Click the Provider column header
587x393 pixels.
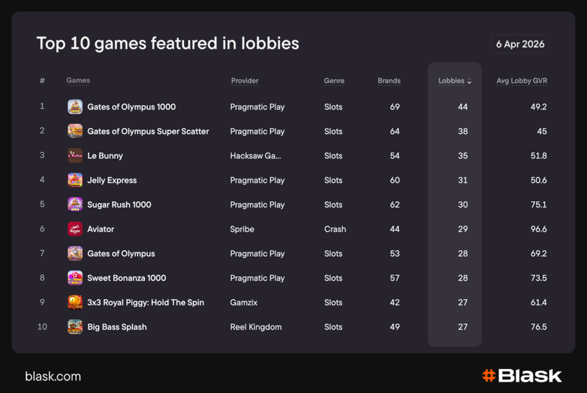(245, 81)
